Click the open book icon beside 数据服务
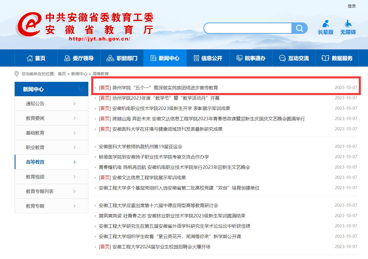This screenshot has height=259, width=368. [325, 58]
